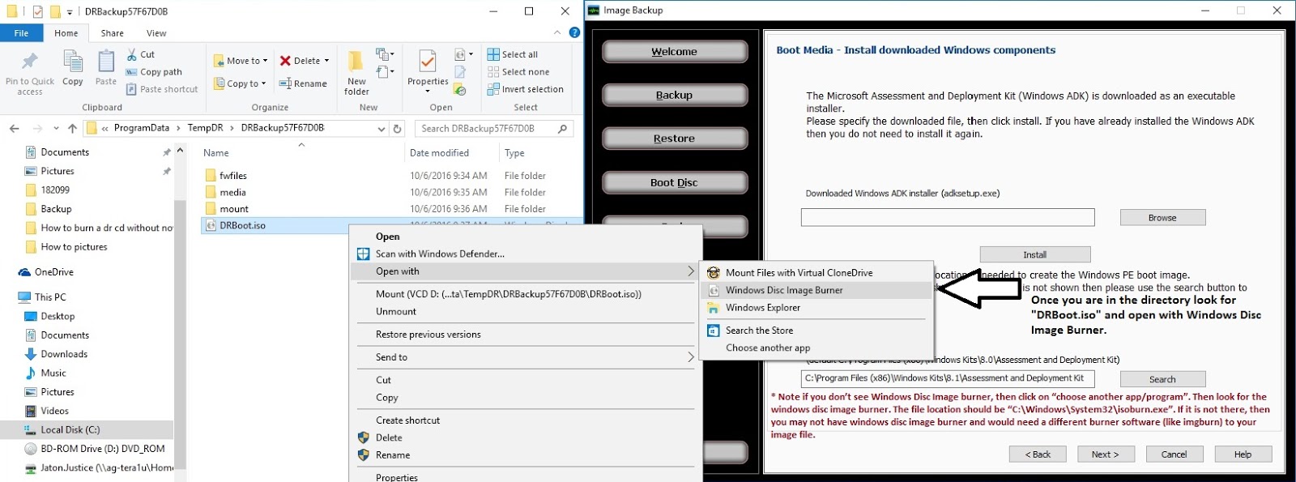
Task: Select the Cut scissors icon in the ribbon
Action: click(132, 54)
